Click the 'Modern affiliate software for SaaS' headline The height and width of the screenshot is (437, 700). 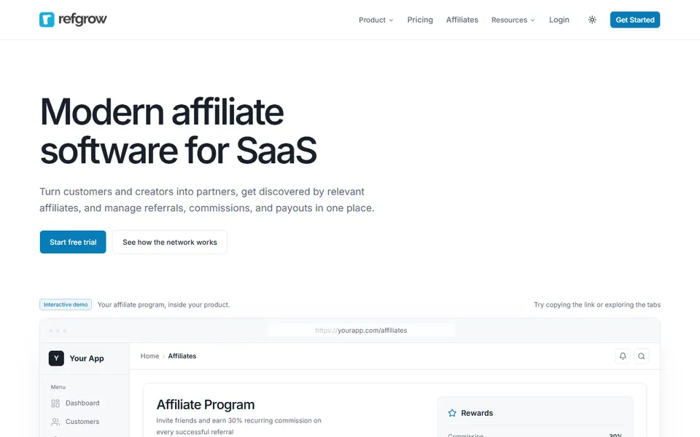[x=178, y=131]
